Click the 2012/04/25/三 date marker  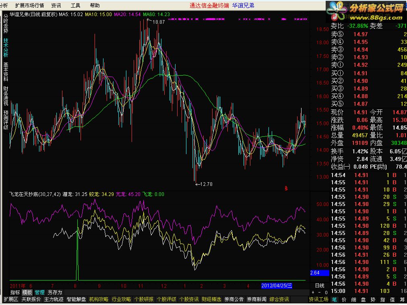[x=277, y=286]
